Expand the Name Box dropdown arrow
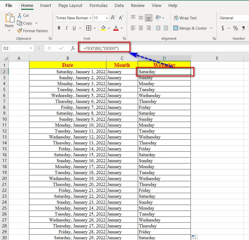 click(x=31, y=48)
